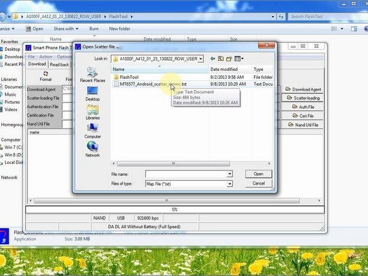The image size is (368, 276).
Task: Go back in Open Scatter dialog
Action: pos(213,58)
